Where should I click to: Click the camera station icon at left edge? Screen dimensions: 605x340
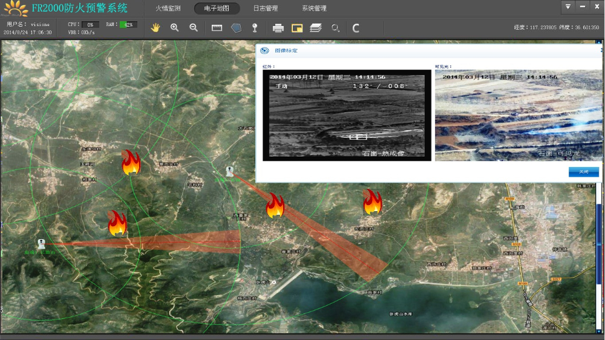(41, 244)
